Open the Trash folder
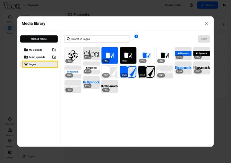 click(x=28, y=157)
